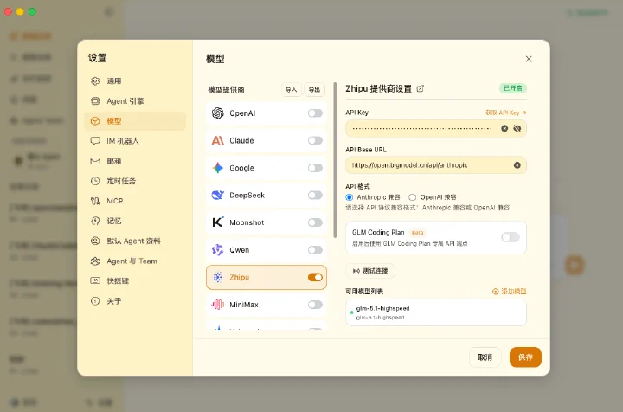Click the MCP icon in settings sidebar

click(95, 201)
